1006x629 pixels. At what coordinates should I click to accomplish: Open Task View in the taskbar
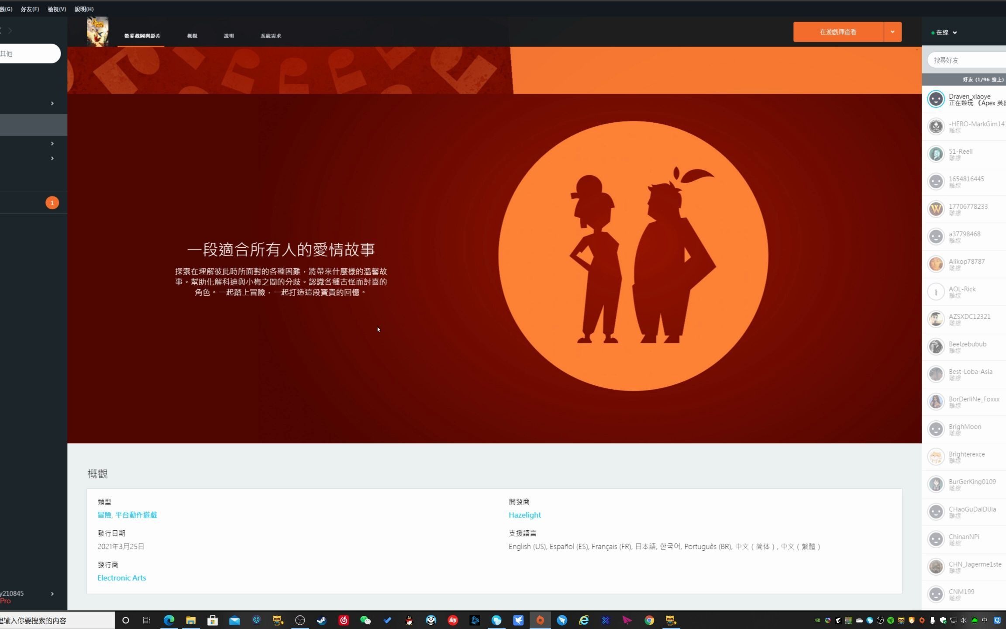coord(147,620)
